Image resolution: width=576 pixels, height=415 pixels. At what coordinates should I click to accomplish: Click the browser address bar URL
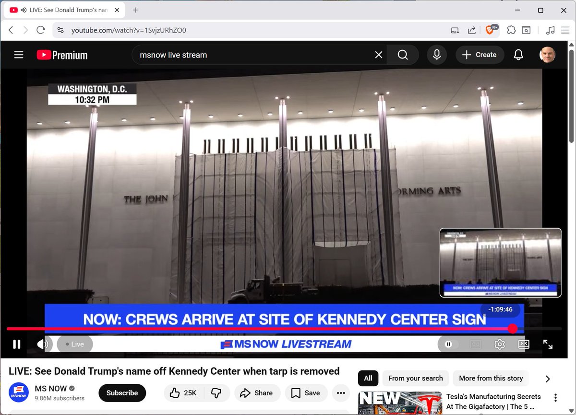tap(129, 30)
